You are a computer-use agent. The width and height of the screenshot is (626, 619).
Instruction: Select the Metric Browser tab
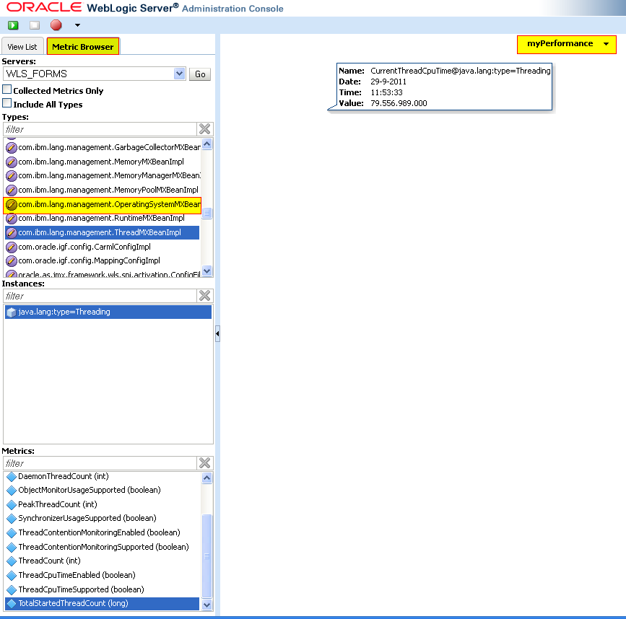coord(82,47)
